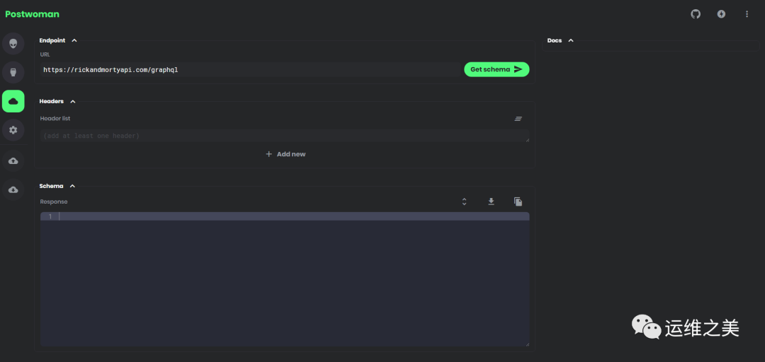Click the lightning bolt shortcuts icon
765x362 pixels.
click(721, 14)
